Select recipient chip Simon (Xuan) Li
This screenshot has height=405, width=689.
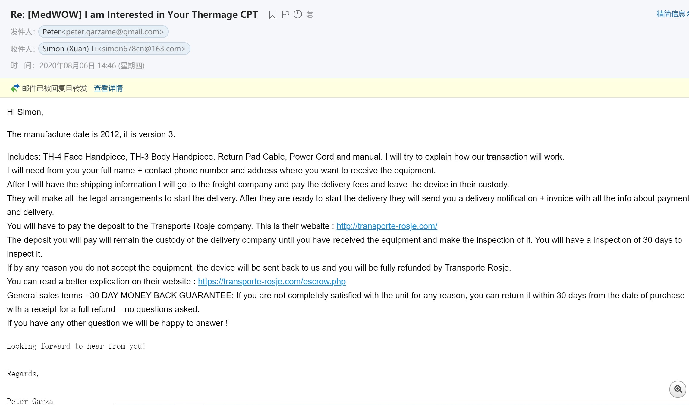(x=114, y=49)
